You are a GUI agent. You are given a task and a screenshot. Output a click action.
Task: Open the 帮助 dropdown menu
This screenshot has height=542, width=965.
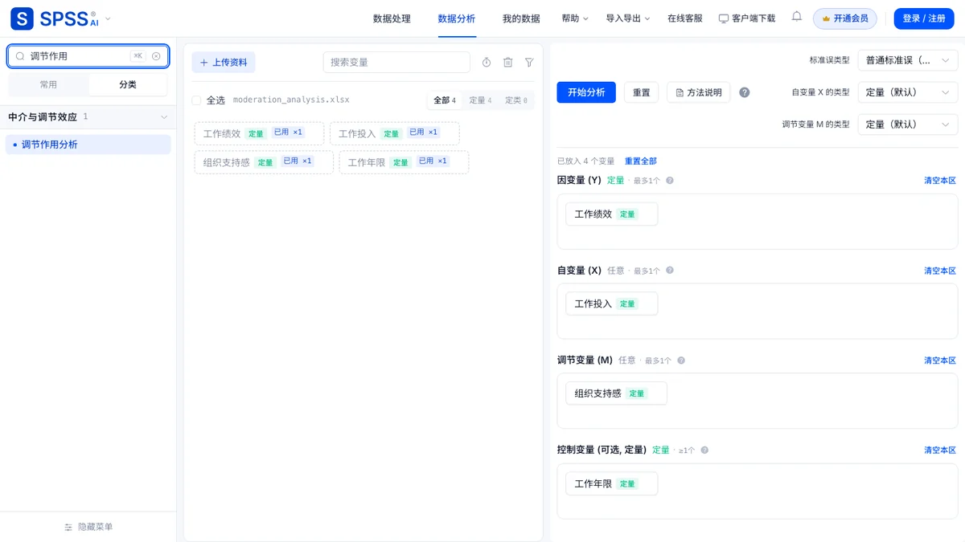(x=575, y=18)
